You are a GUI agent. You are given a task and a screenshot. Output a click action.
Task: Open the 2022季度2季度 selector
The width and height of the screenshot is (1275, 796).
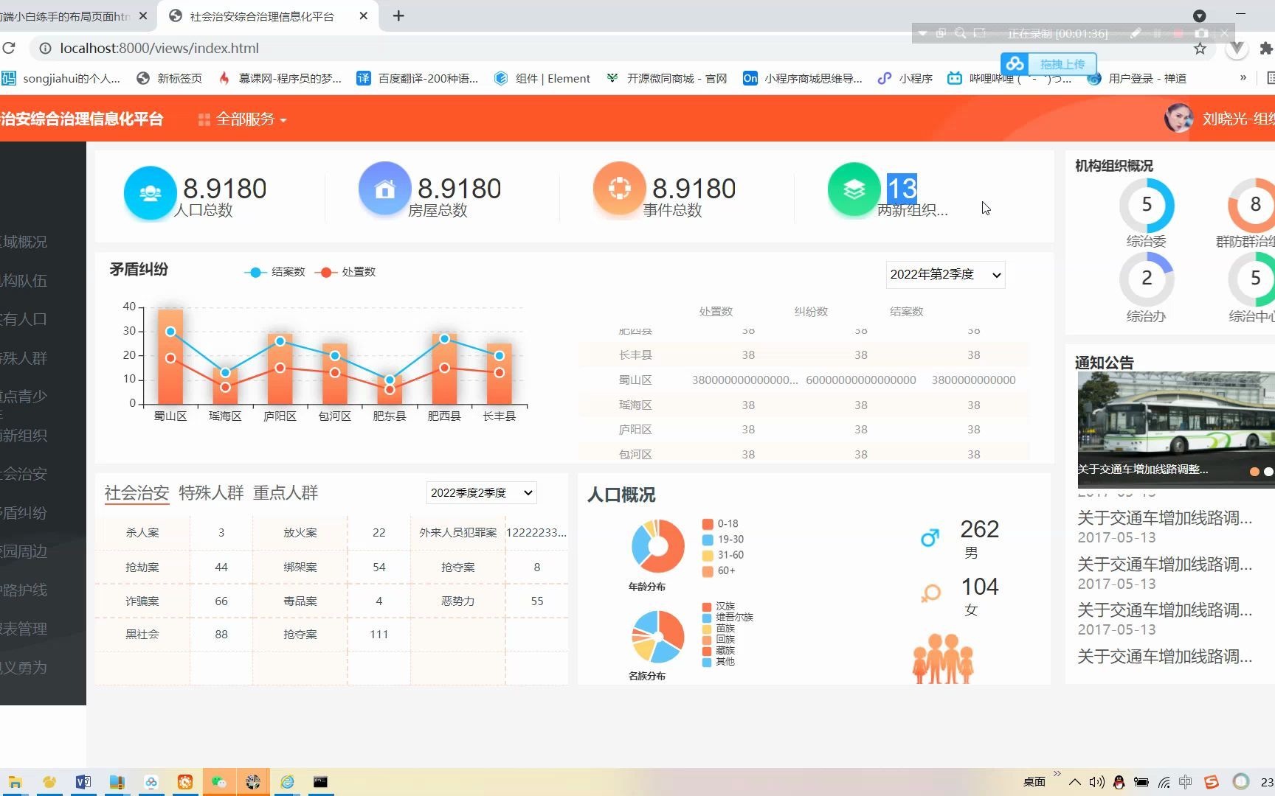coord(482,493)
